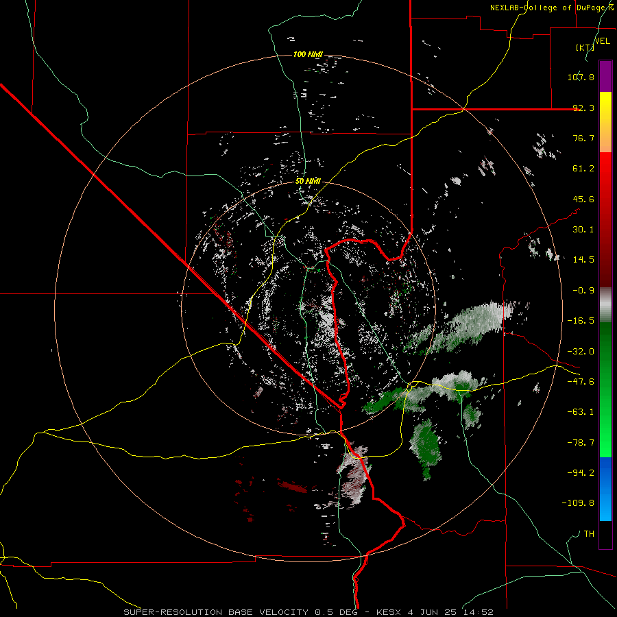This screenshot has width=617, height=617.
Task: Click the -78.7 velocity scale value
Action: (581, 443)
